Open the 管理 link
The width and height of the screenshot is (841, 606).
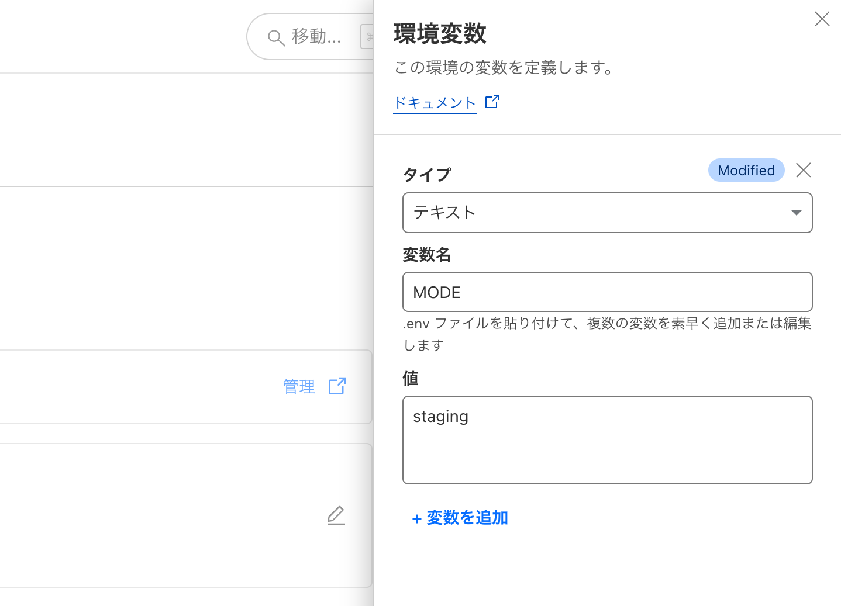(x=299, y=386)
